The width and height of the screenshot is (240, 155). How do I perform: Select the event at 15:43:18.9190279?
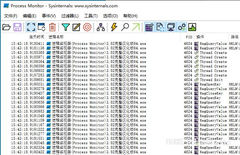click(x=120, y=89)
